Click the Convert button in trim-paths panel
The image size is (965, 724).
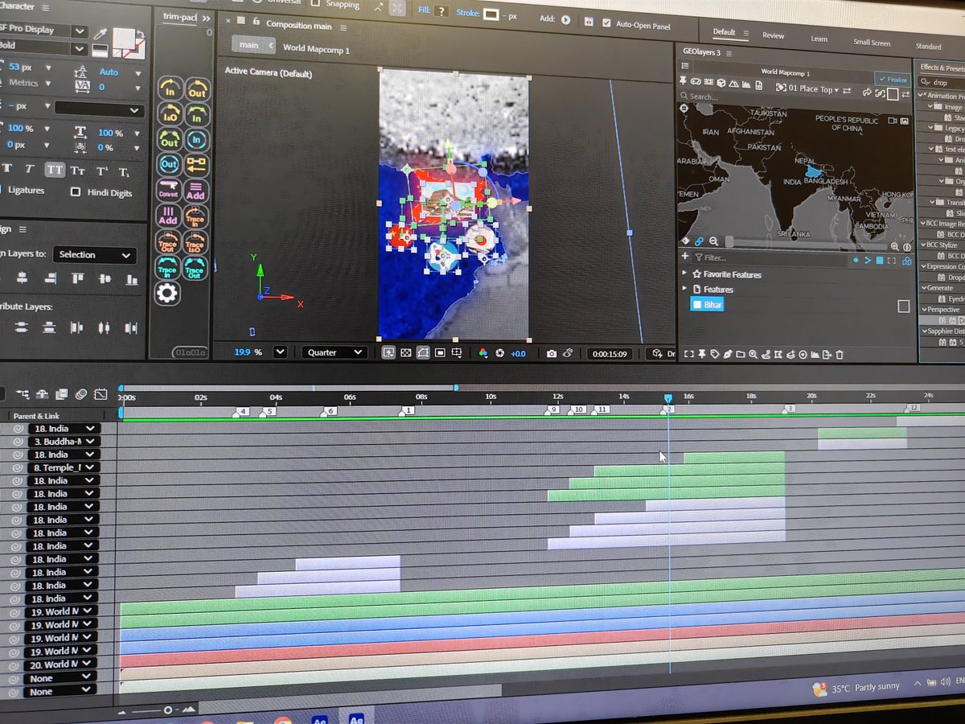[x=169, y=190]
